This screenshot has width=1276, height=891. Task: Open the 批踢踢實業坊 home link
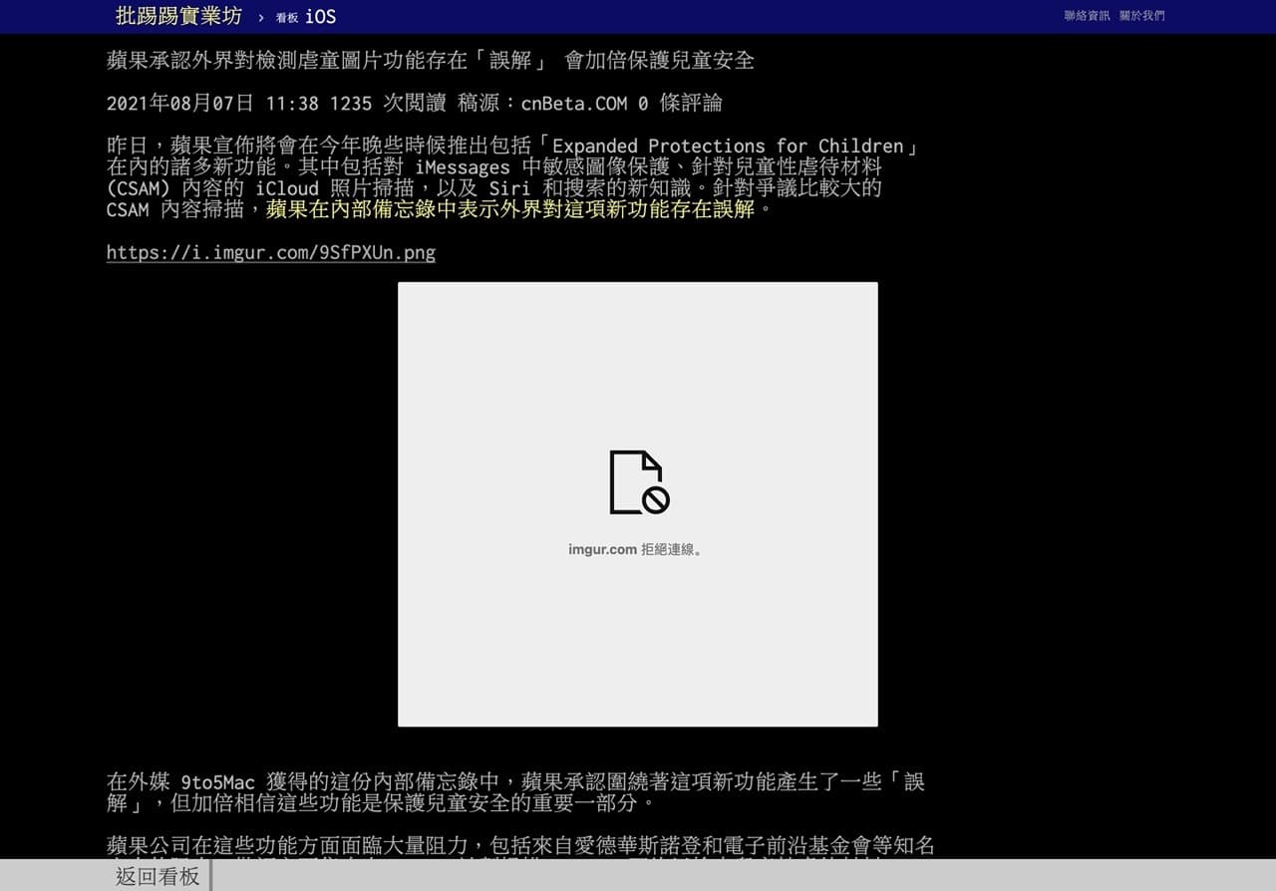pyautogui.click(x=178, y=16)
